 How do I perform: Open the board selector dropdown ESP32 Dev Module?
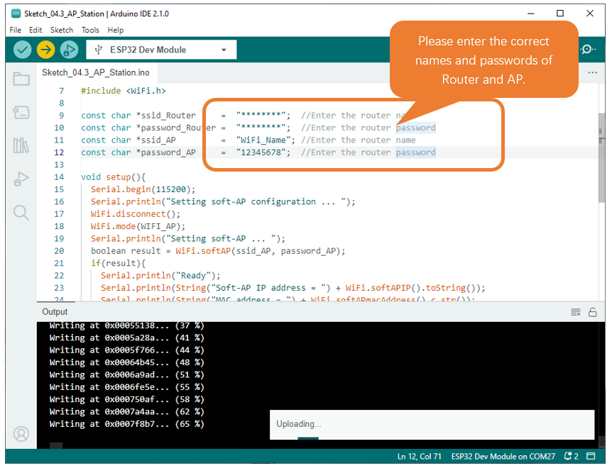click(161, 50)
